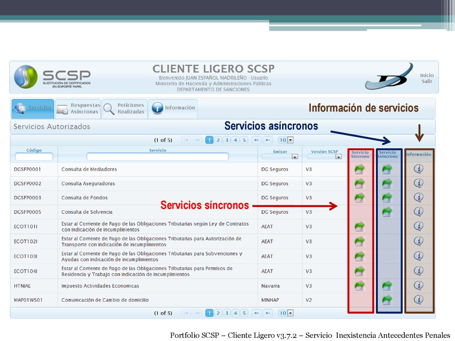Open info icon for MAP01WS01 row

point(419,300)
